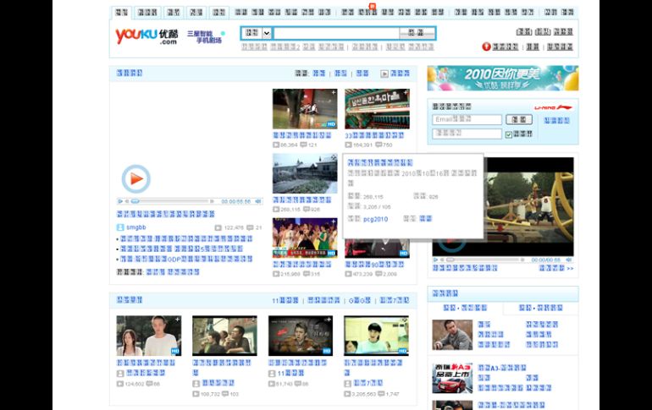Open the 2010 celebration banner ad
The width and height of the screenshot is (652, 410).
[502, 78]
